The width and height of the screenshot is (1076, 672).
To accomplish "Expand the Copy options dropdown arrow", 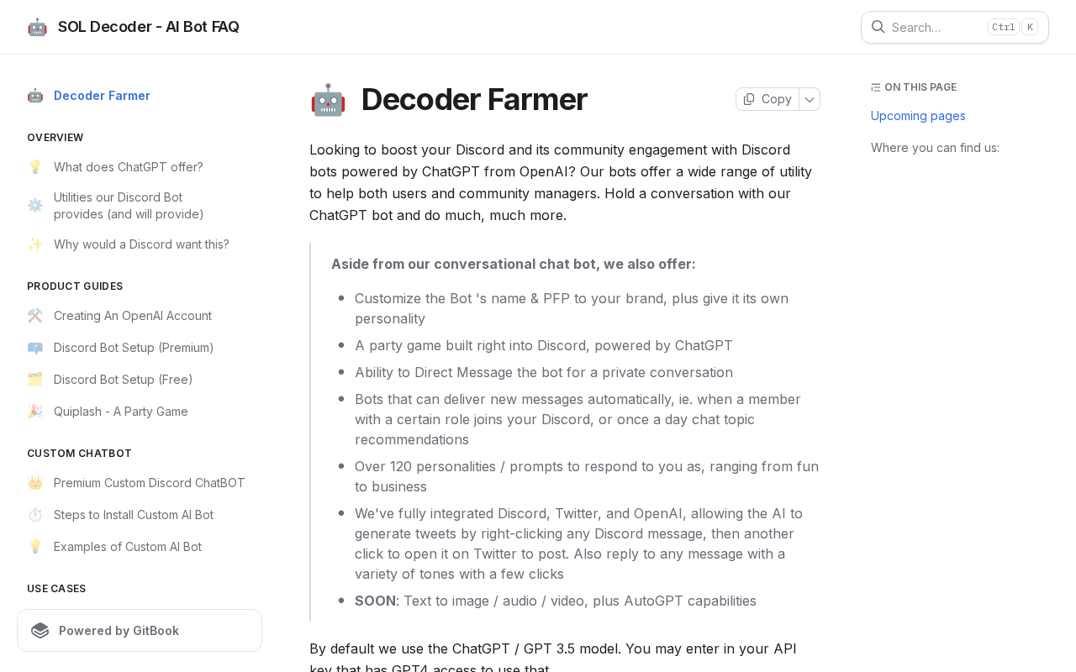I will (x=810, y=99).
